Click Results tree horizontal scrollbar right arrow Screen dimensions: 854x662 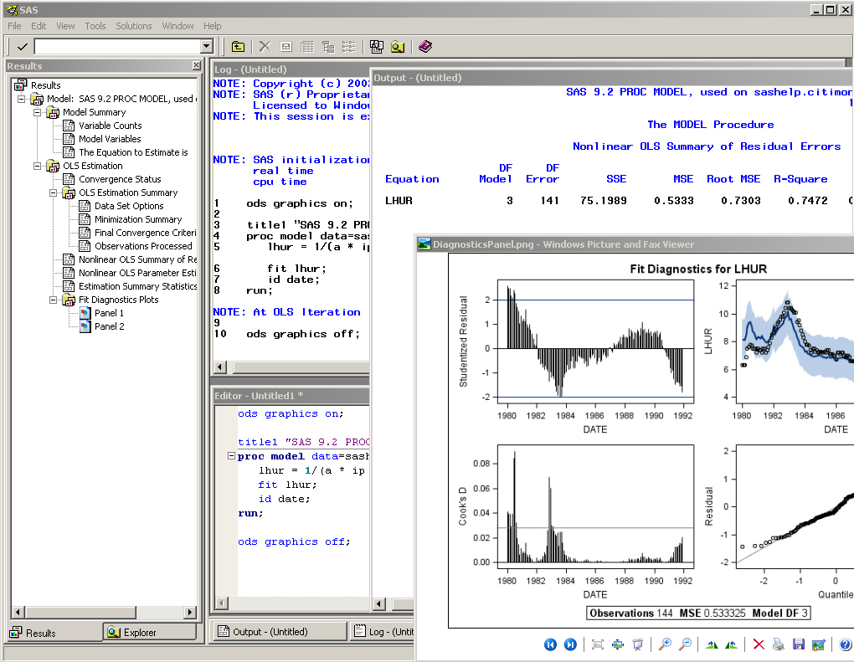[x=189, y=612]
